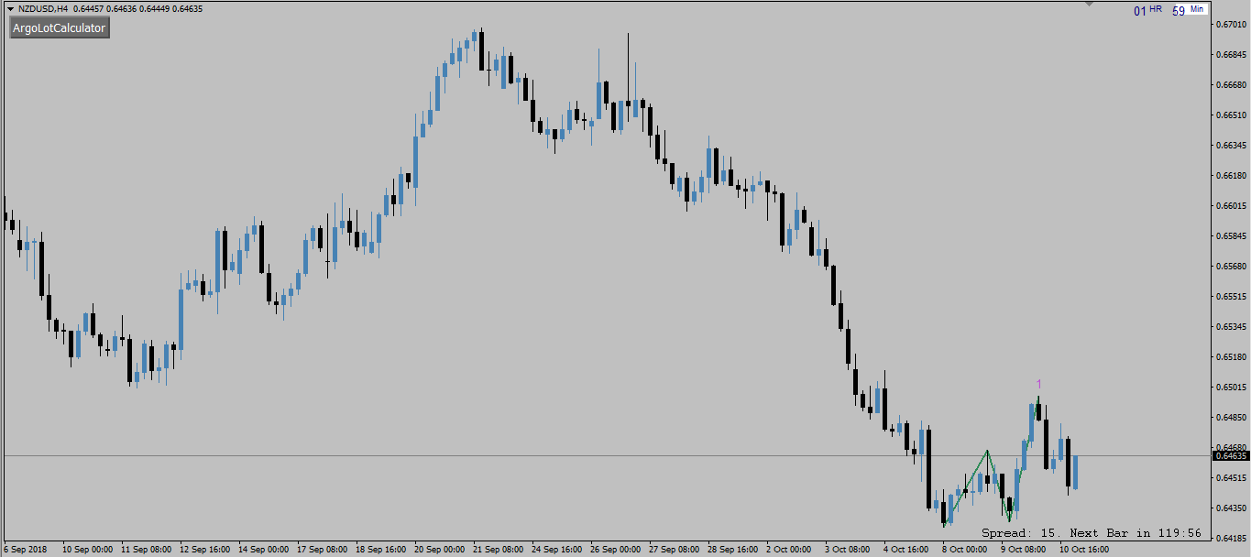Click time axis label 11 Sep 08:00

[147, 550]
